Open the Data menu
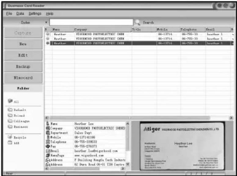 pos(20,14)
